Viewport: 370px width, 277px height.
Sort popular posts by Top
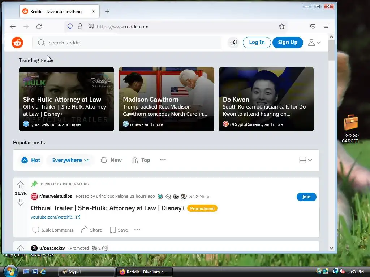[141, 160]
